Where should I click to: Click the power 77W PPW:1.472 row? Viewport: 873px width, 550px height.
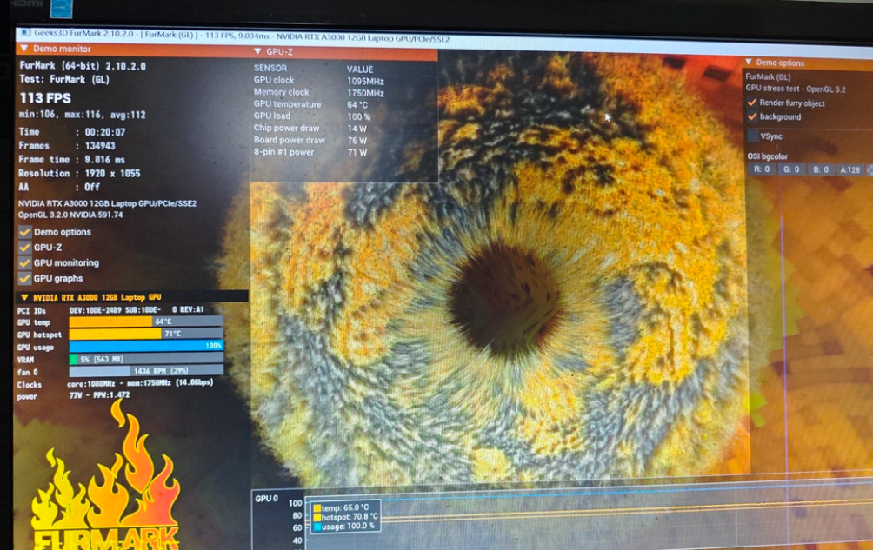74,396
